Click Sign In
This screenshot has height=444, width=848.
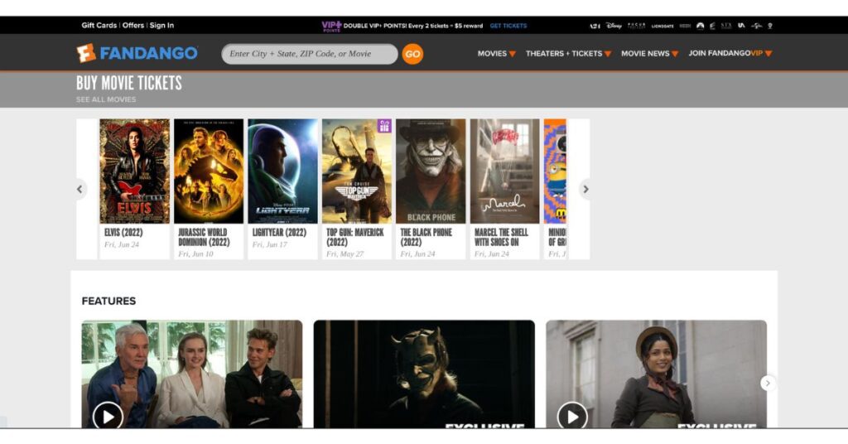click(161, 26)
